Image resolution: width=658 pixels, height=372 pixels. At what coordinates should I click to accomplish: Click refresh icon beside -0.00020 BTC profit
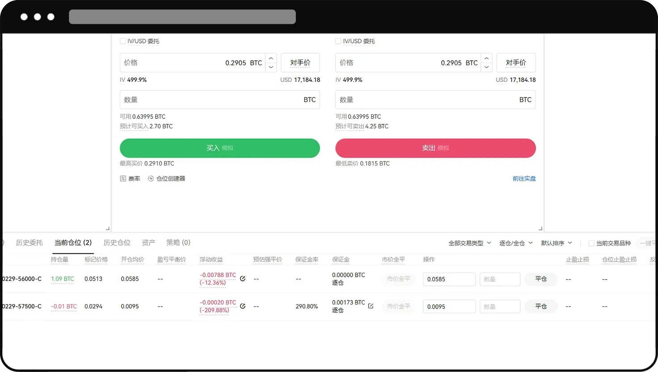(243, 306)
